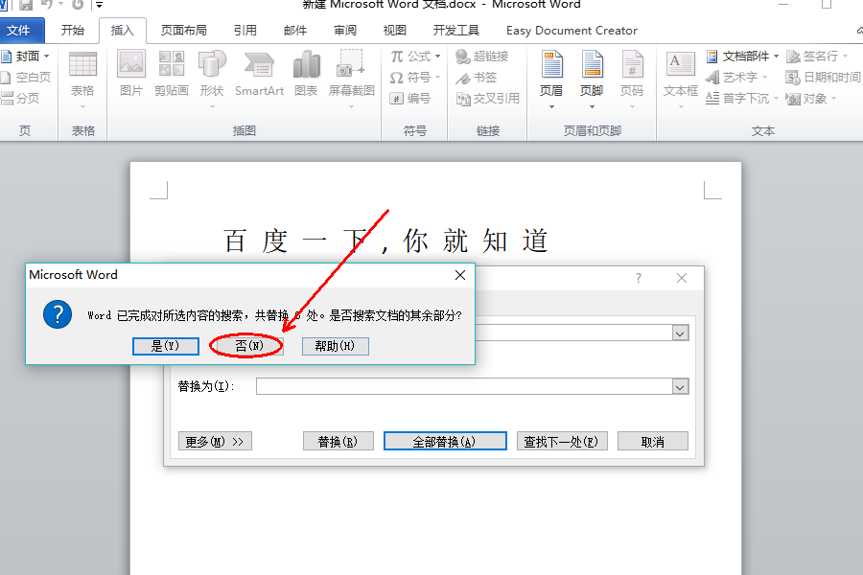This screenshot has height=575, width=863.
Task: Expand the 文档部件 dropdown arrow
Action: [x=776, y=57]
